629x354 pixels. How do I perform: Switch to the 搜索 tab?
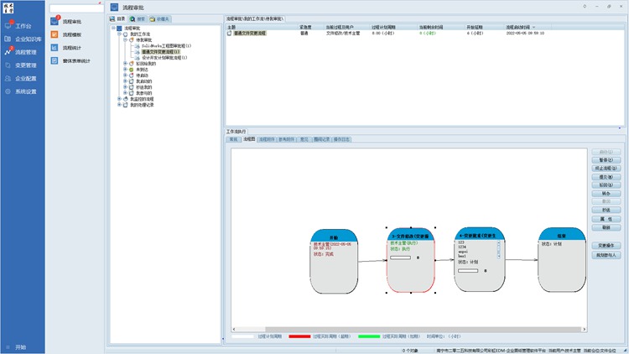coord(141,18)
